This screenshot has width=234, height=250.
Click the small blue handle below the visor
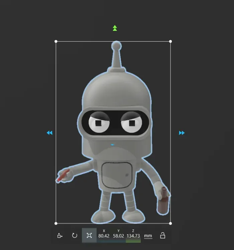click(x=113, y=145)
